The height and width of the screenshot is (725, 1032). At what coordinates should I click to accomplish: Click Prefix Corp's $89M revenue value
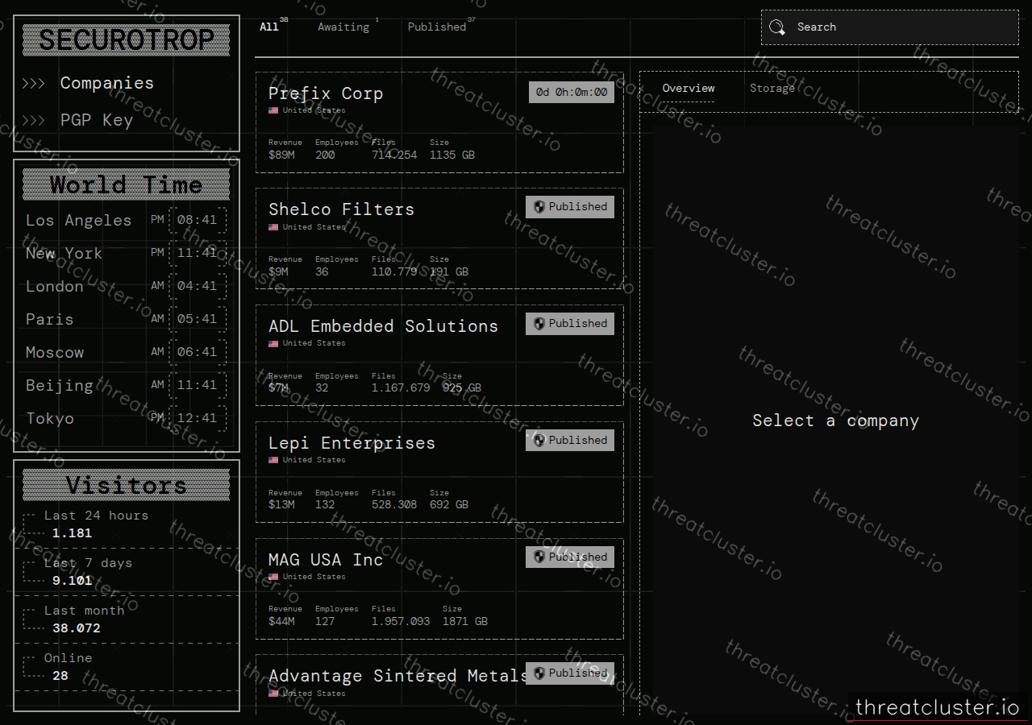pyautogui.click(x=281, y=155)
